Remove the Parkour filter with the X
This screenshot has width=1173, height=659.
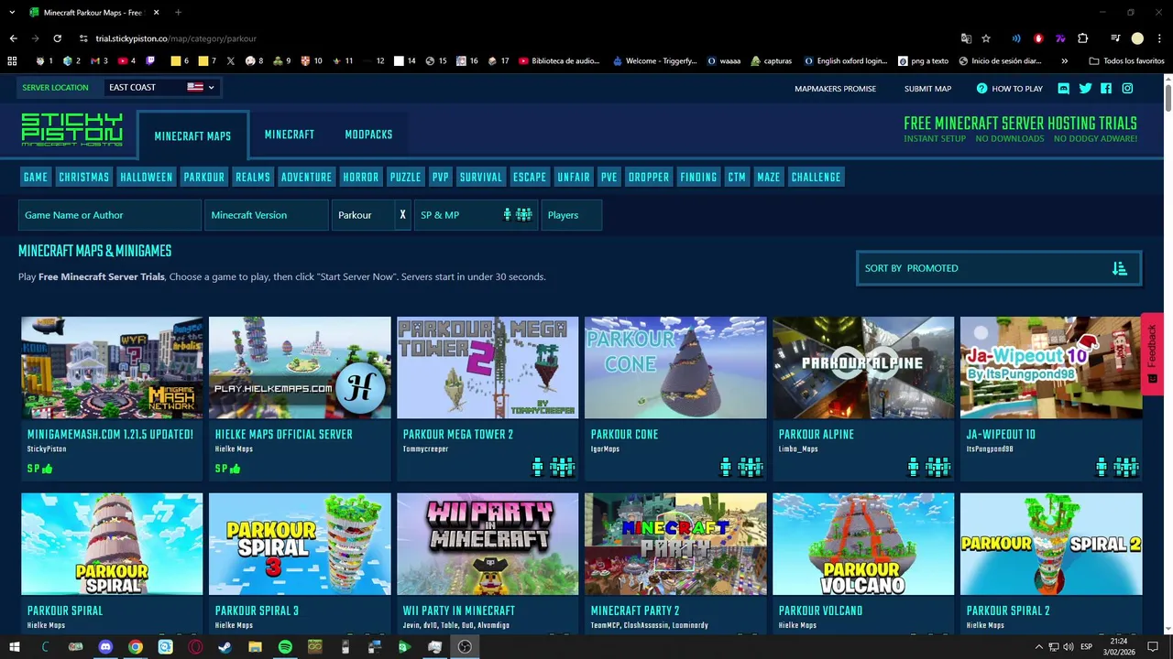coord(402,215)
